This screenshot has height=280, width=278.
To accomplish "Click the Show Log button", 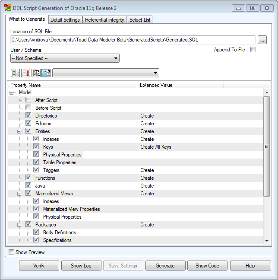I will click(x=81, y=266).
